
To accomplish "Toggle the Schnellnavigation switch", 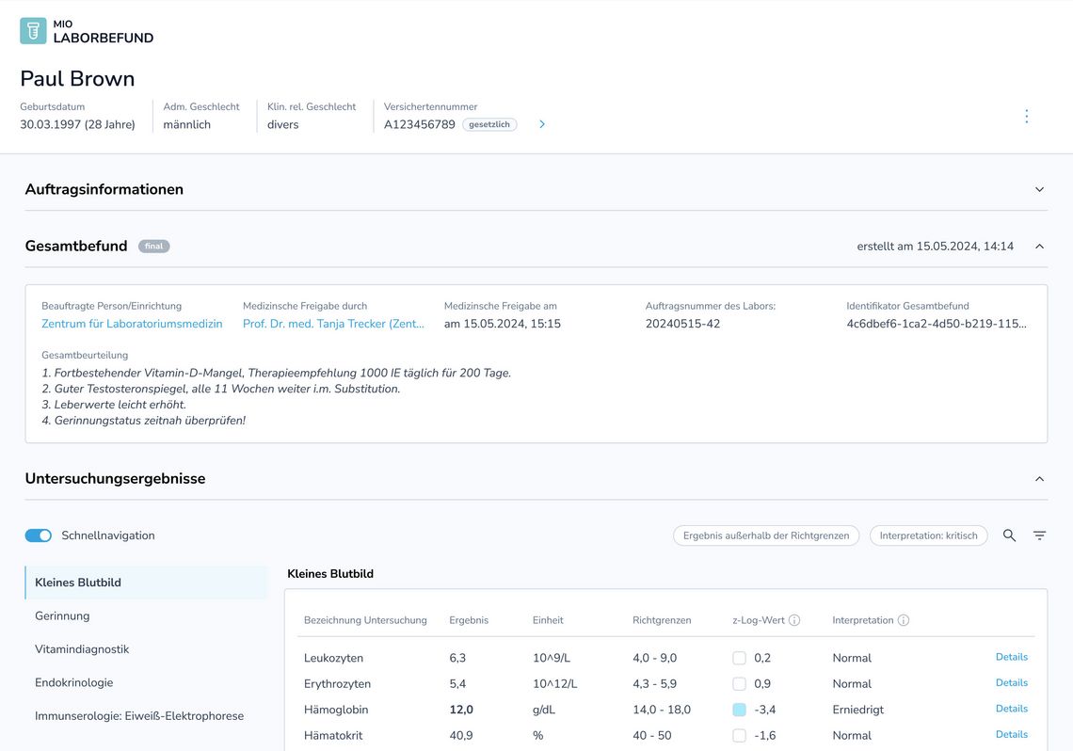I will coord(39,535).
